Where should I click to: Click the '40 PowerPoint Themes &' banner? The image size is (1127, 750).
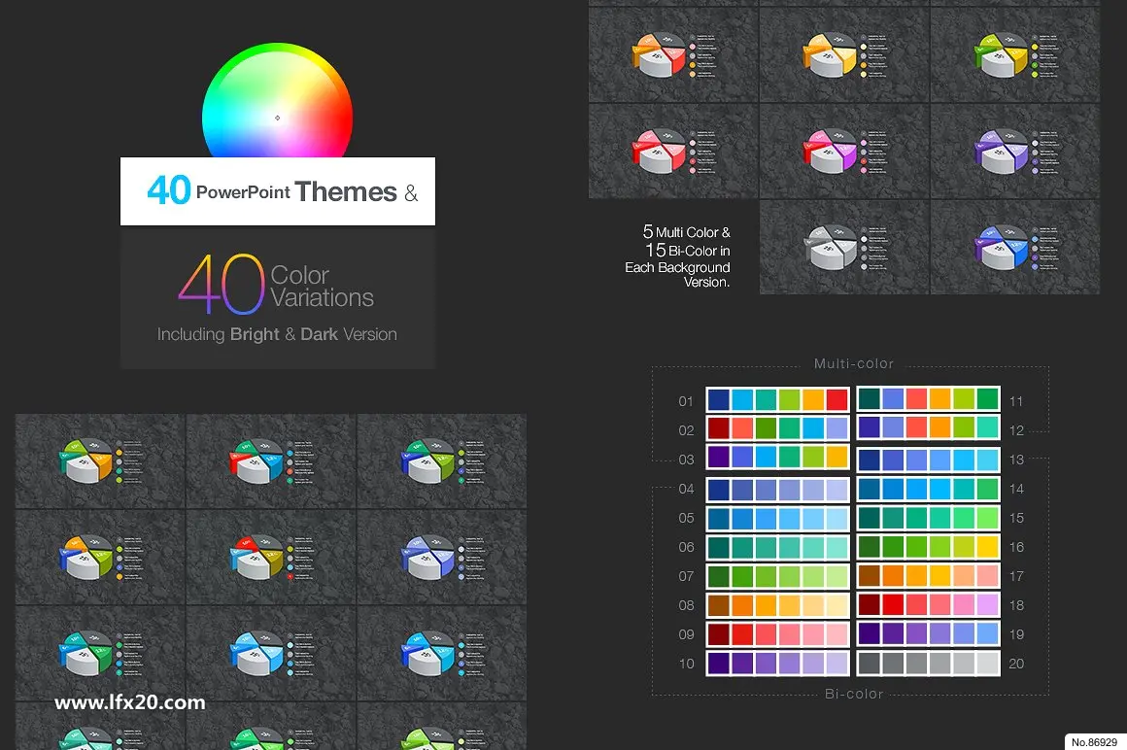point(278,191)
